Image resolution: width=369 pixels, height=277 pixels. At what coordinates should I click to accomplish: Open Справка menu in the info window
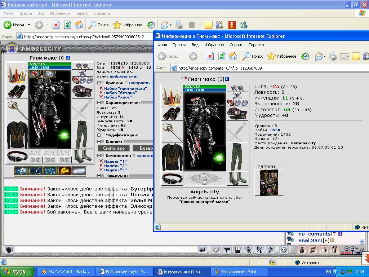[256, 45]
